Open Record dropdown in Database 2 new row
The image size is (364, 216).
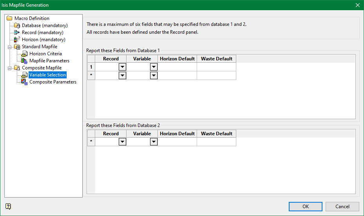[x=122, y=142]
